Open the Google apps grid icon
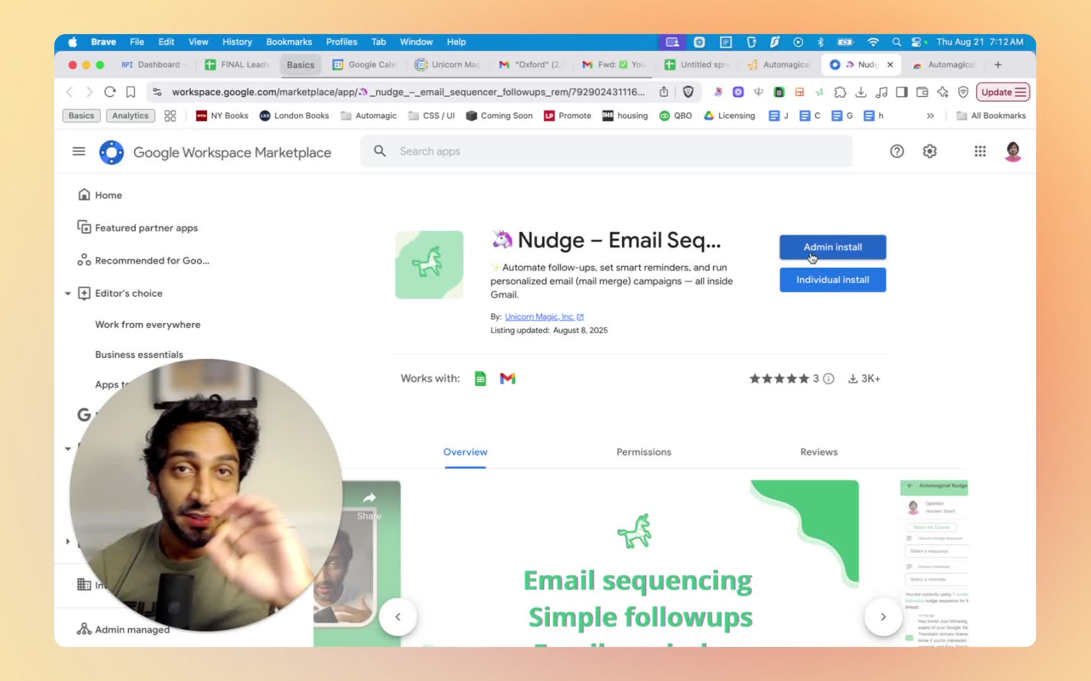The width and height of the screenshot is (1091, 681). pos(980,151)
